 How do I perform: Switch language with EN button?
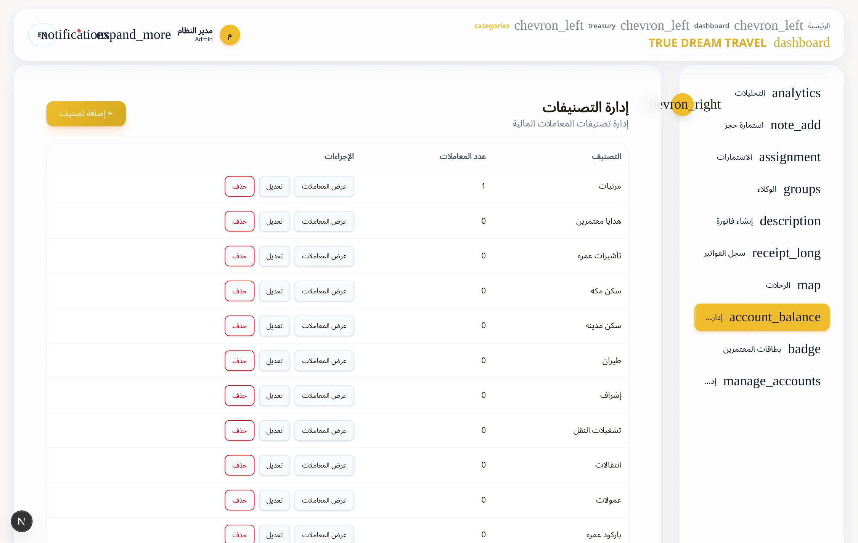pos(42,35)
